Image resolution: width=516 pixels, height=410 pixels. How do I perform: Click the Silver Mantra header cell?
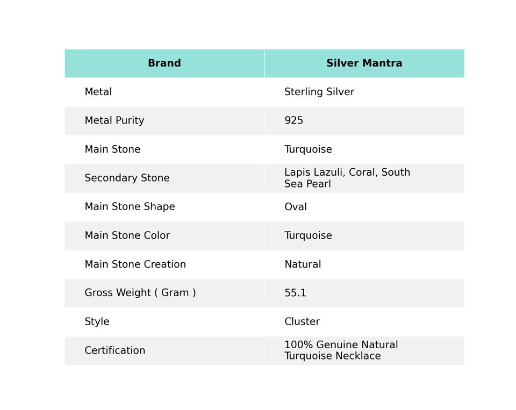pos(364,63)
